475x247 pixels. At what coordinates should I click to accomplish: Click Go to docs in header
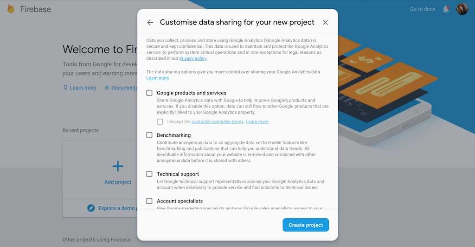coord(423,9)
